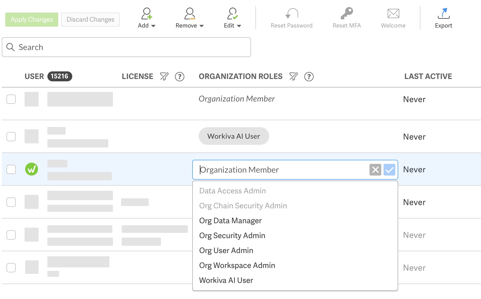Open the License column help icon
The width and height of the screenshot is (481, 299).
(x=180, y=77)
